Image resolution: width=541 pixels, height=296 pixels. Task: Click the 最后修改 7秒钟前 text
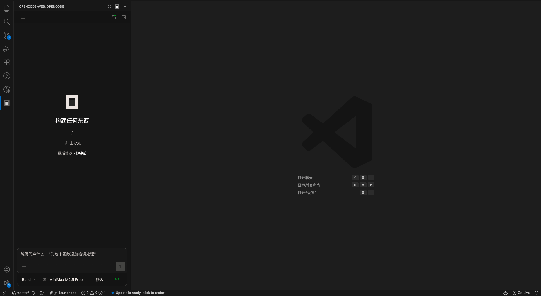click(x=72, y=153)
